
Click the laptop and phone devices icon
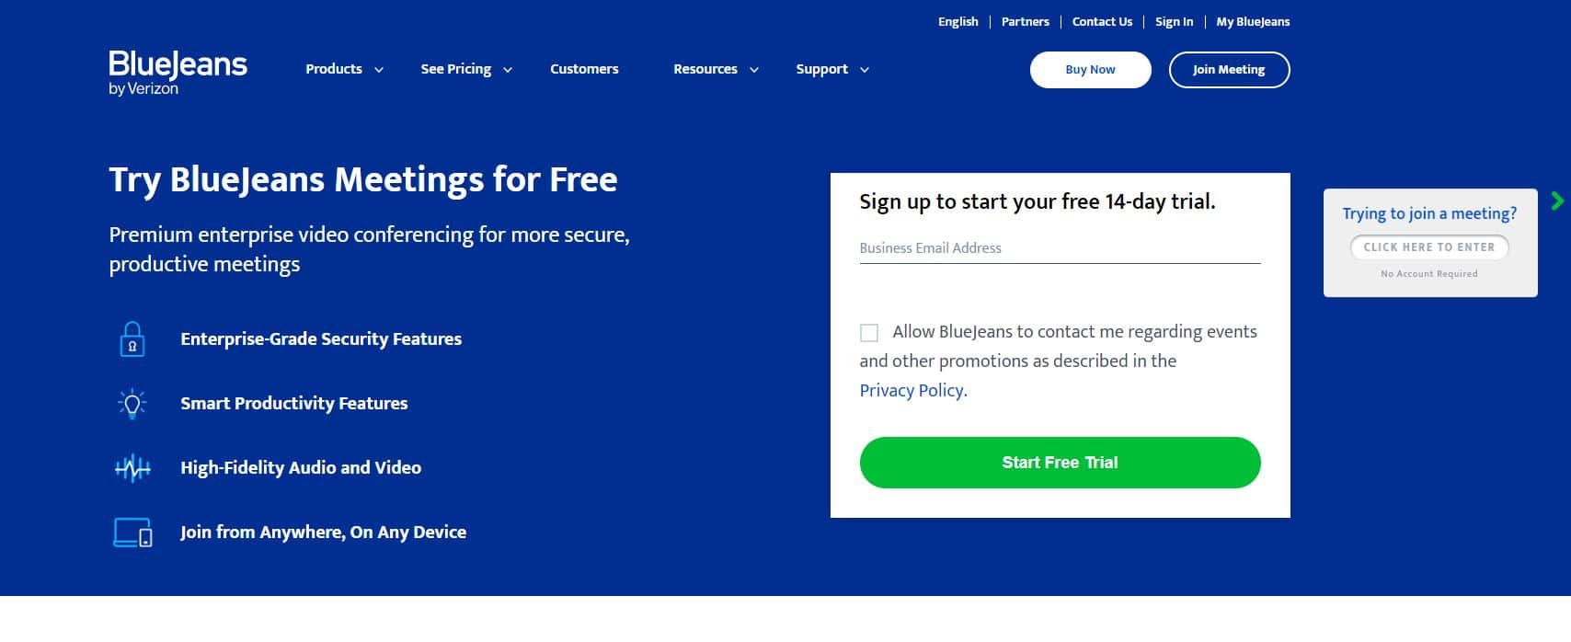point(132,533)
